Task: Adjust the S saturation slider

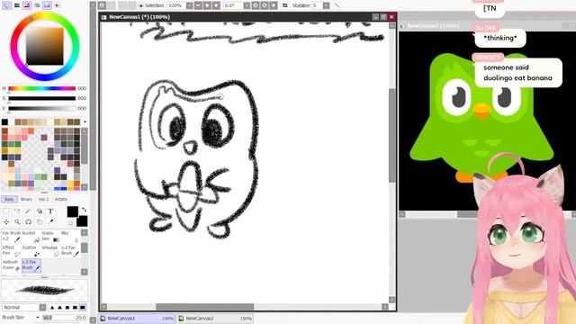Action: coord(42,98)
